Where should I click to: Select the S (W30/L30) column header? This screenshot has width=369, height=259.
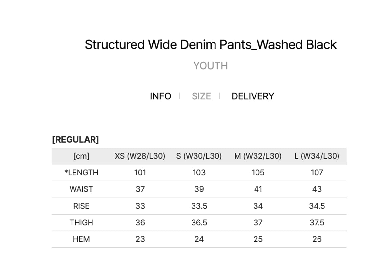click(199, 156)
